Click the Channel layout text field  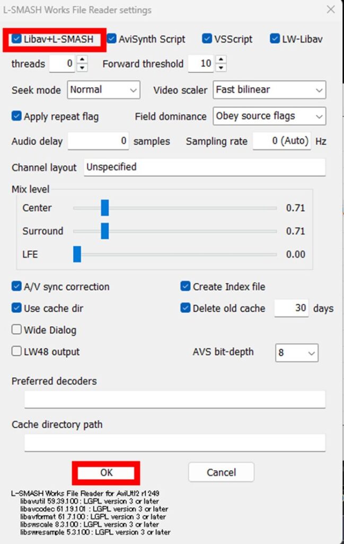[205, 167]
